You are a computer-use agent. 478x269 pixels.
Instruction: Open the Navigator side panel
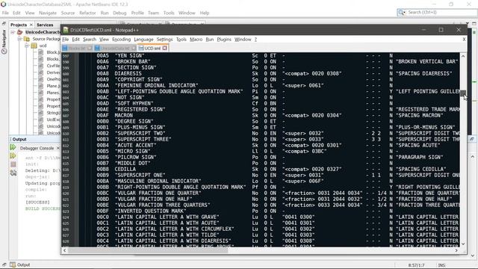tap(4, 42)
